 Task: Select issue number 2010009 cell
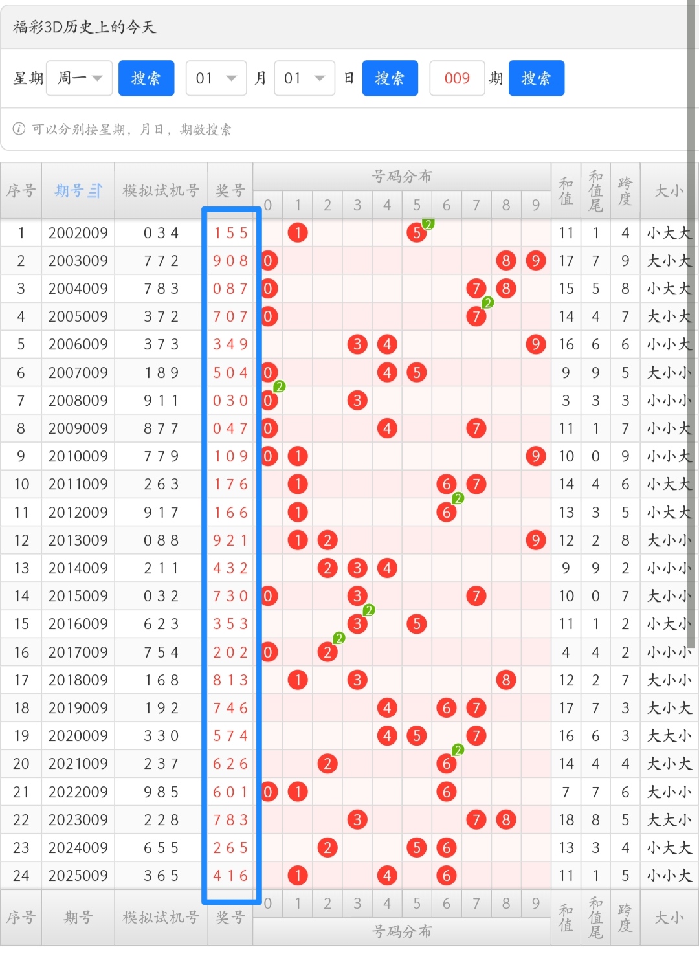pos(78,456)
